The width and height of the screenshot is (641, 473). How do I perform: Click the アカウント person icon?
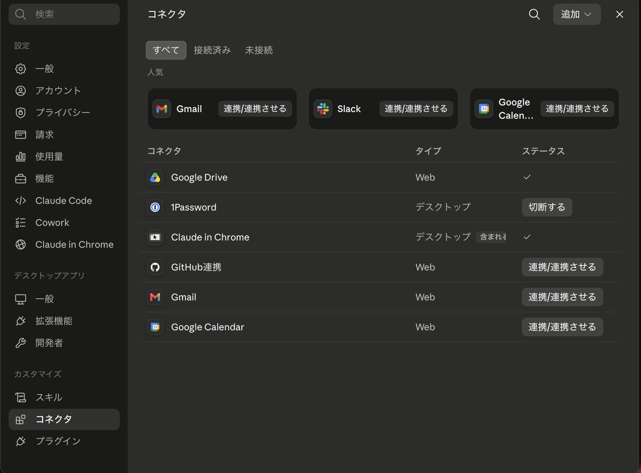21,91
